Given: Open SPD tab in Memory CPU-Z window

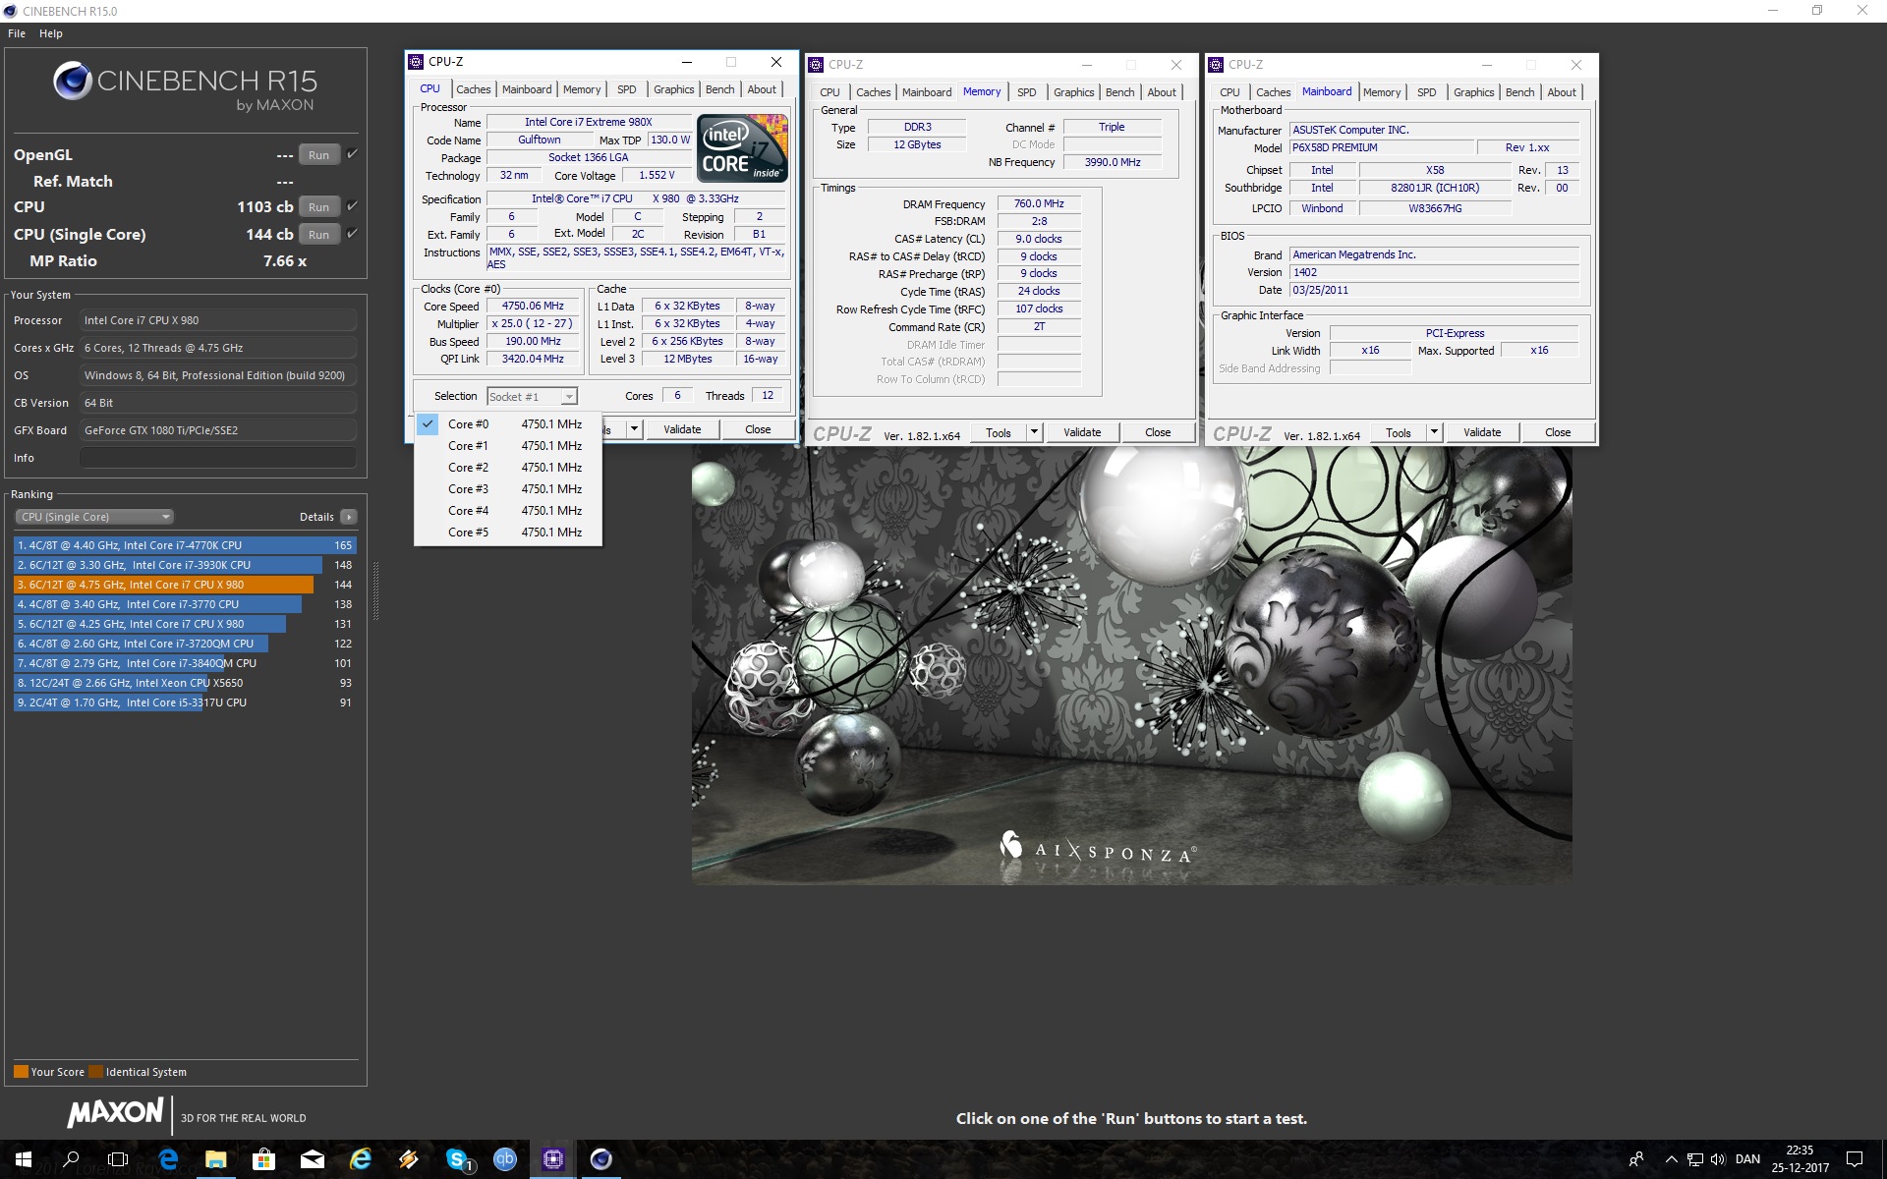Looking at the screenshot, I should [1027, 92].
